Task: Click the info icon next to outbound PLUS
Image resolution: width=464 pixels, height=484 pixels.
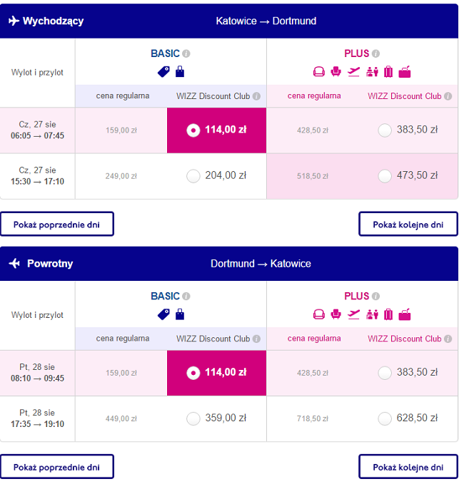Action: point(375,53)
